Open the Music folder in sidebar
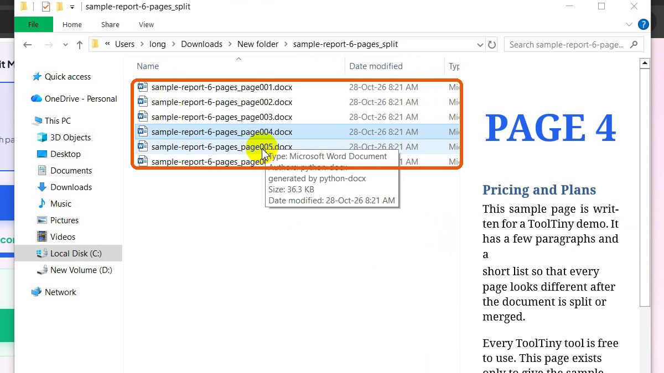 (61, 204)
